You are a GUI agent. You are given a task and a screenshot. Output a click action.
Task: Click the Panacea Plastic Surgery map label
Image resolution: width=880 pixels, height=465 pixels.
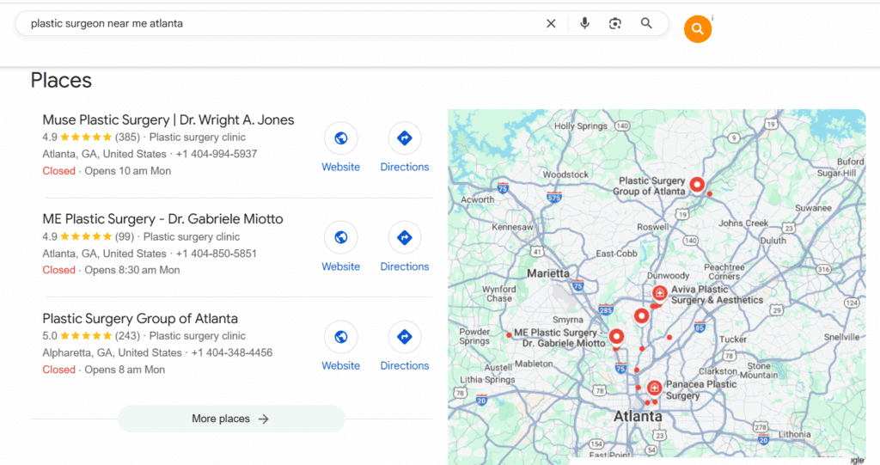point(701,389)
